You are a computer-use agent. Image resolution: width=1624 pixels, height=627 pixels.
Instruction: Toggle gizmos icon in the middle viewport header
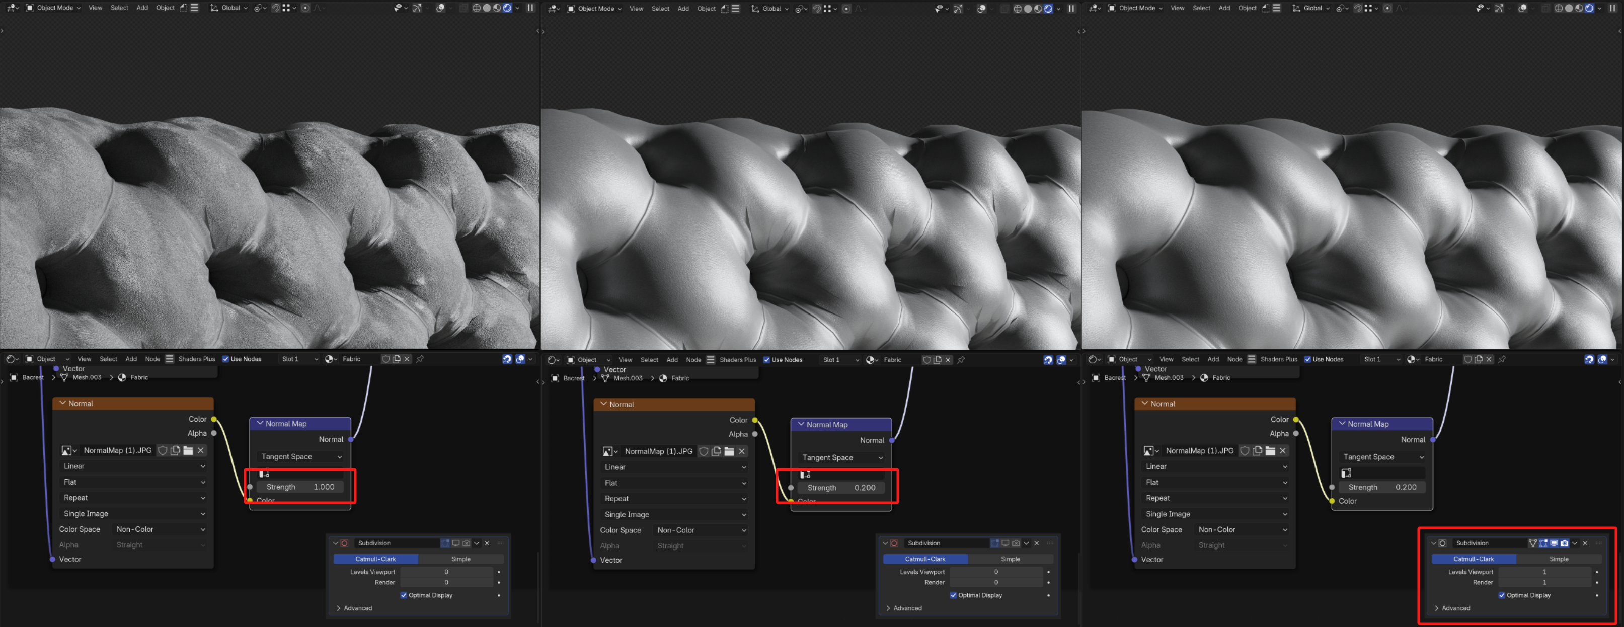958,9
